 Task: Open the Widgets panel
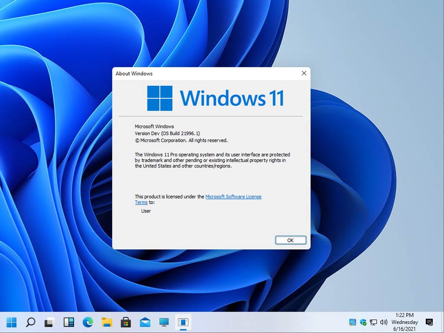pyautogui.click(x=68, y=322)
